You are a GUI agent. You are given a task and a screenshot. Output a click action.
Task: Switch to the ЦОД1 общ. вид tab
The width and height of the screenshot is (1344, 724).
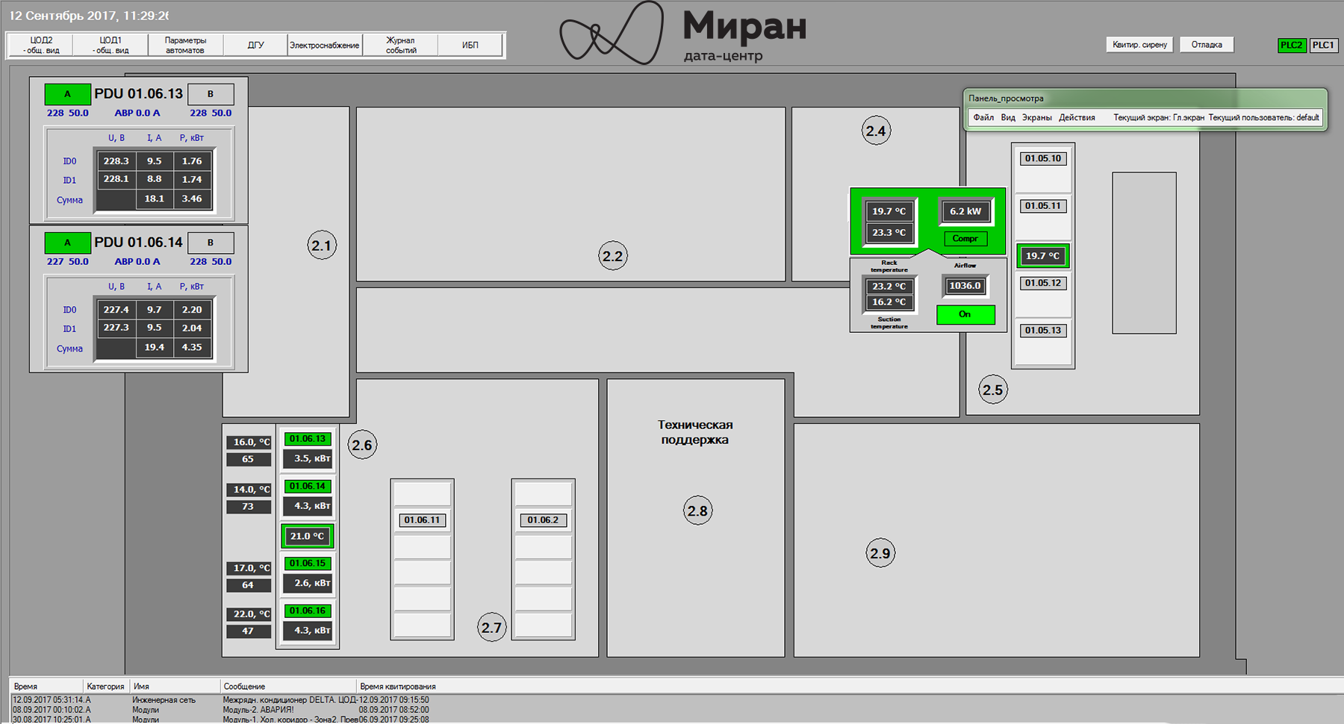111,45
